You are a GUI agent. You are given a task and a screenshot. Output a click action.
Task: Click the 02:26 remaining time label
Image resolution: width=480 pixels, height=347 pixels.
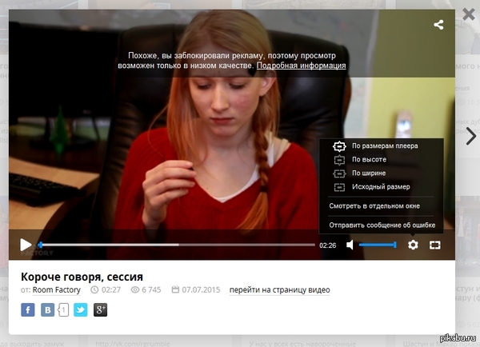pos(327,245)
